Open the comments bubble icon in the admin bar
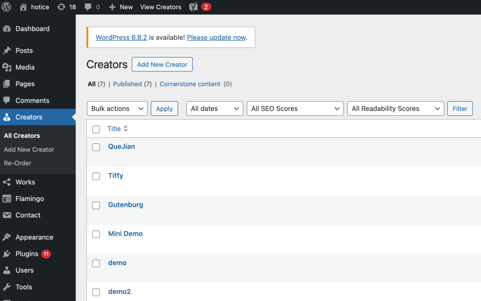This screenshot has width=481, height=301. [88, 7]
